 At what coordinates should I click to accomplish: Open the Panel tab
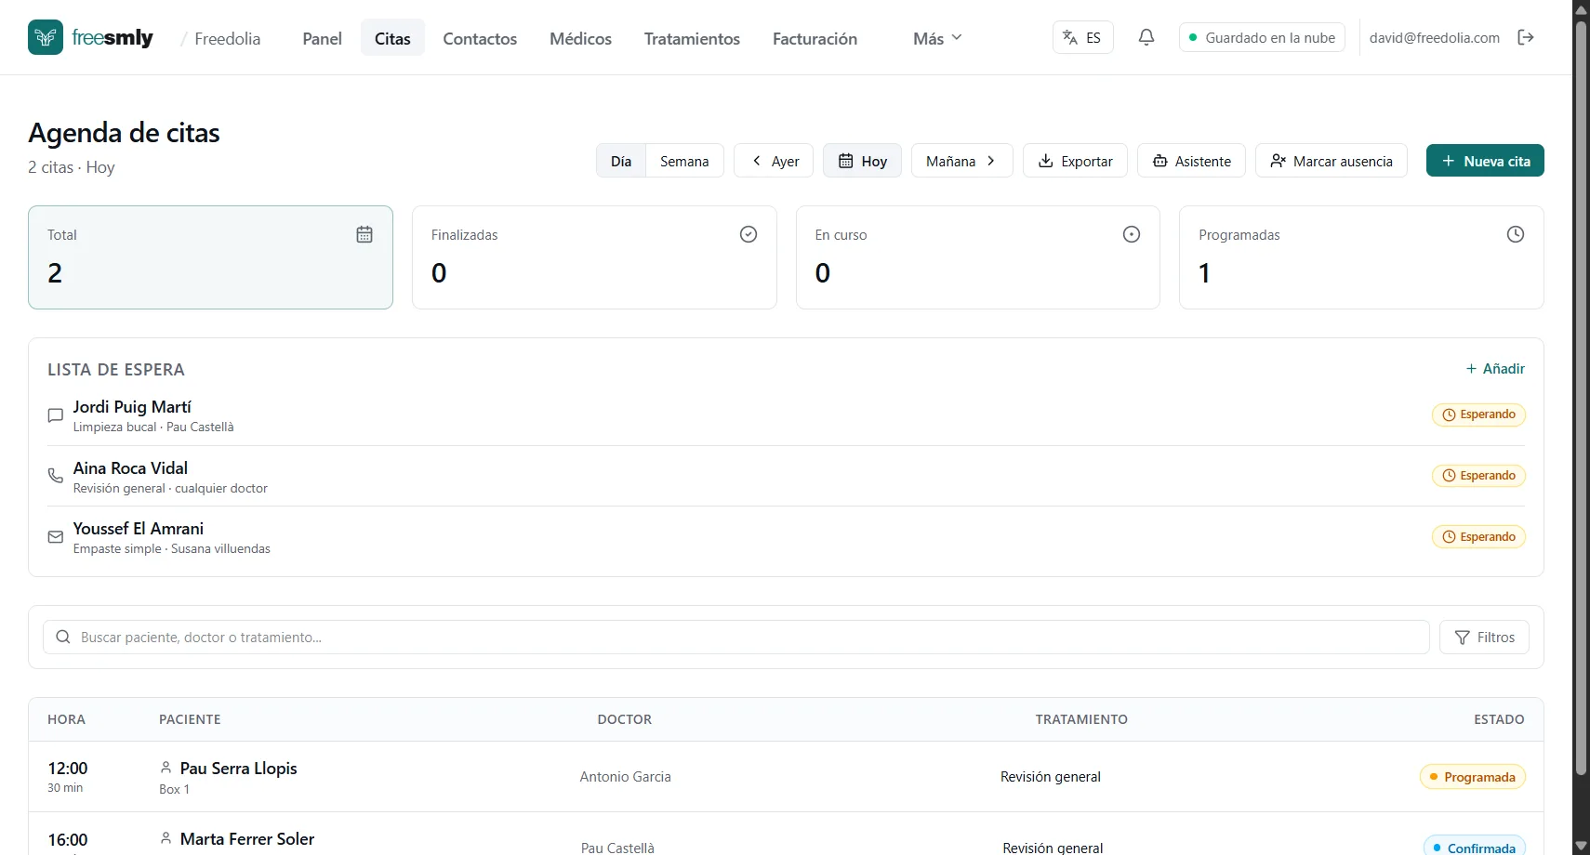322,38
